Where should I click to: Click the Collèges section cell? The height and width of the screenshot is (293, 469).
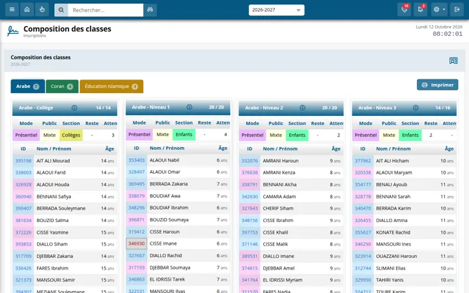71,135
